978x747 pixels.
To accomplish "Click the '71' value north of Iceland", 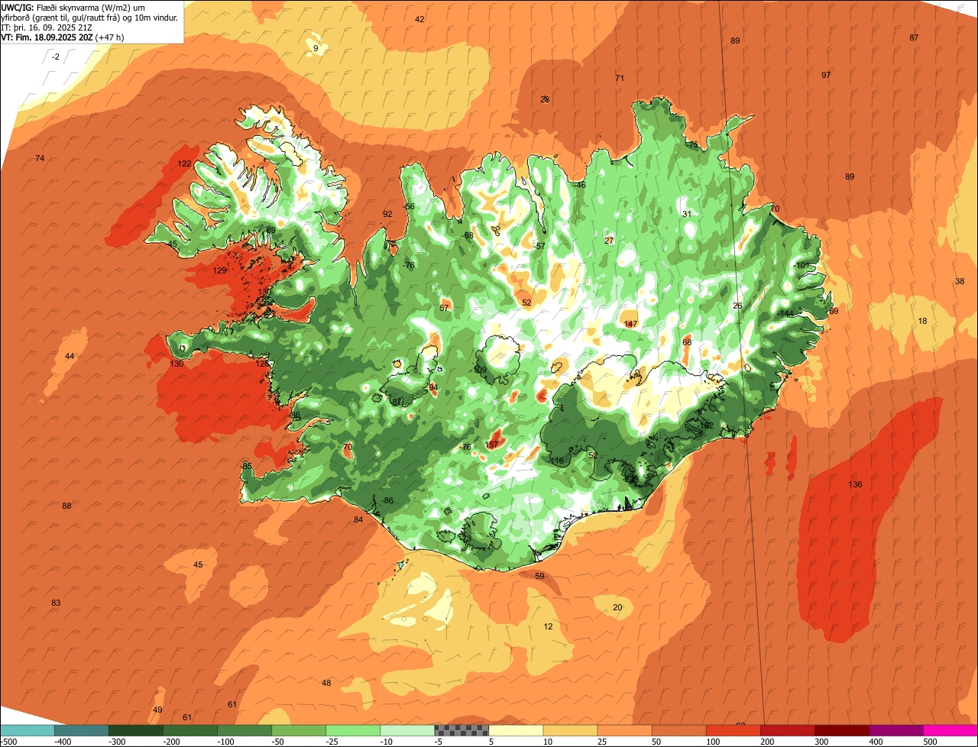I will (x=620, y=78).
